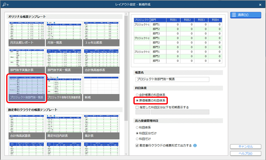Click the キャンセル button
This screenshot has width=266, height=160.
(246, 146)
